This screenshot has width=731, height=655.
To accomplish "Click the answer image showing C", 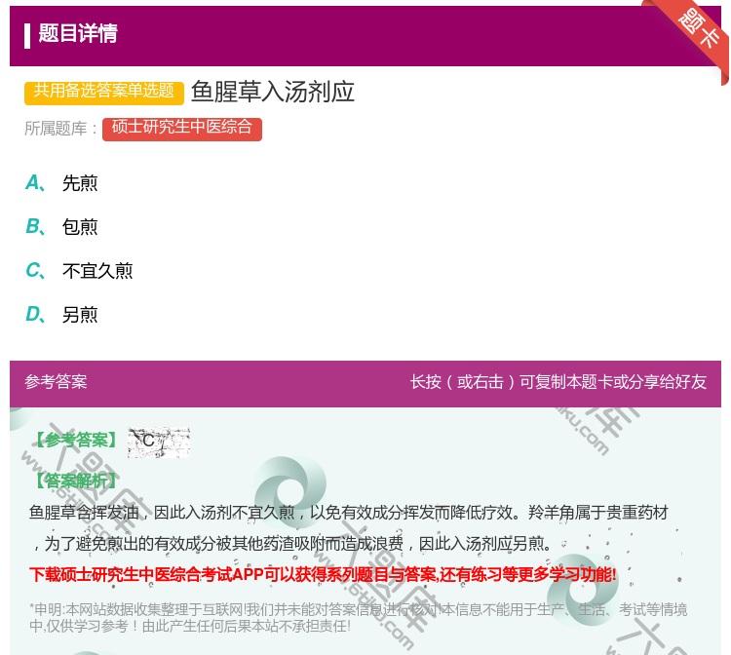I will 159,442.
